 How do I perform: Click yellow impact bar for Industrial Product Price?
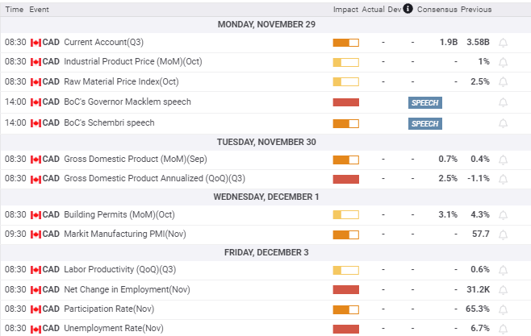pyautogui.click(x=345, y=62)
